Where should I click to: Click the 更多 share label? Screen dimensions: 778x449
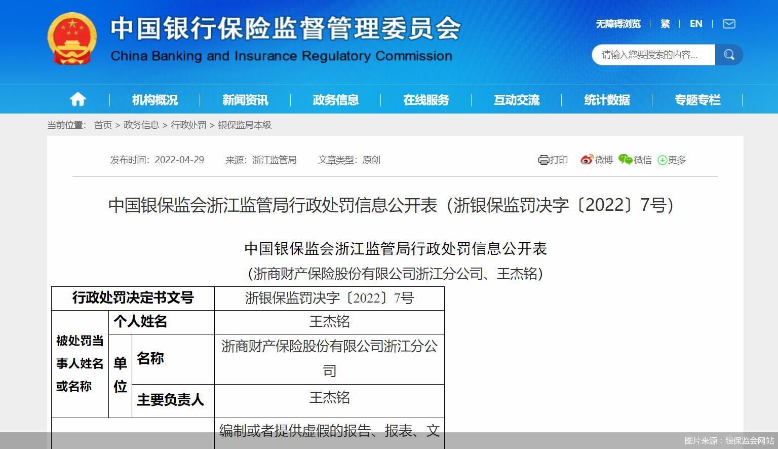click(677, 160)
